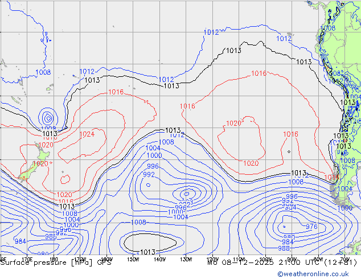
Task: Click the 1016 label directly above the 1024 high
Action: click(x=116, y=92)
